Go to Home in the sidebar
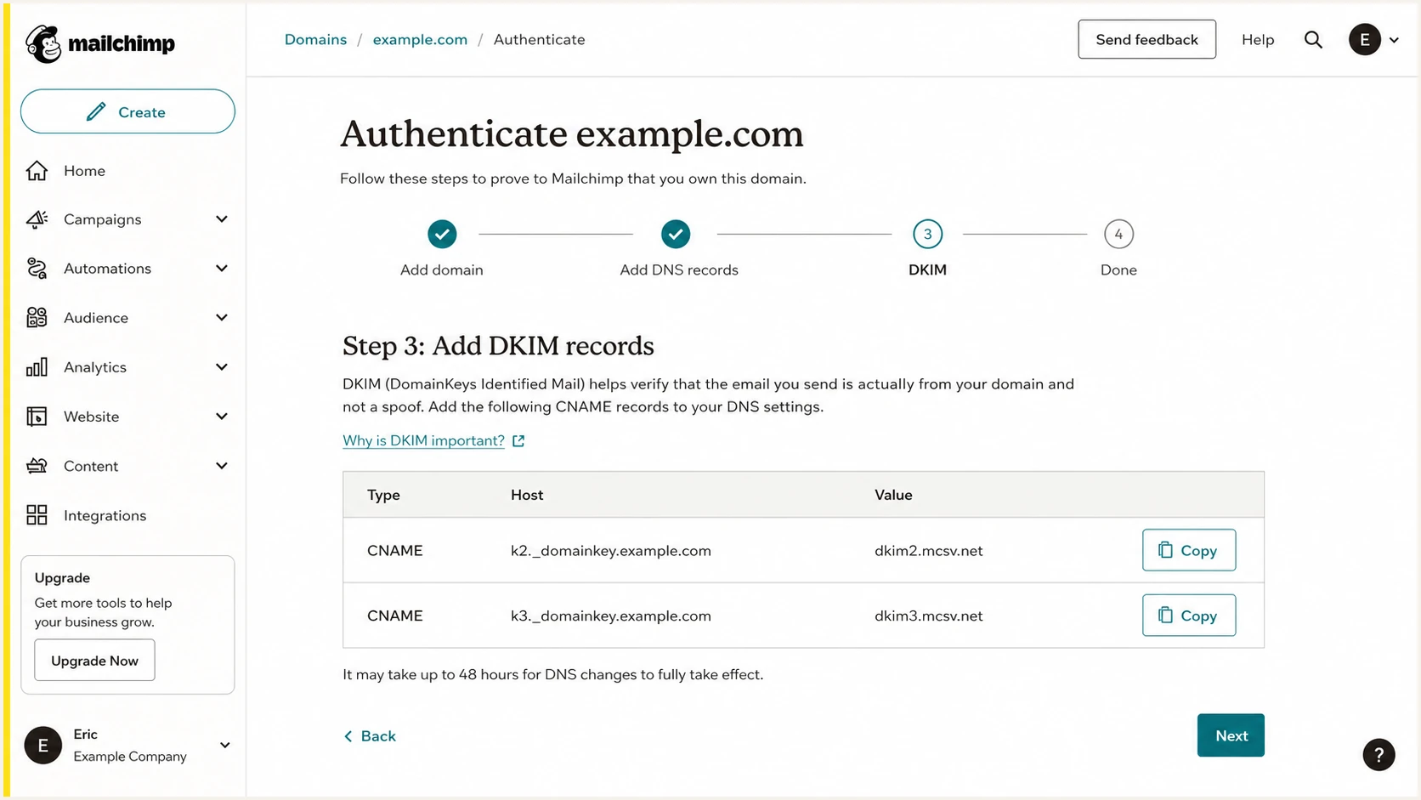 (84, 171)
